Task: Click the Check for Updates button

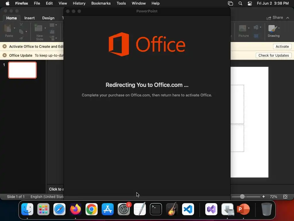Action: (274, 56)
